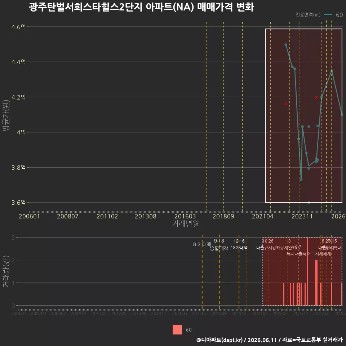Click the red x marker below 4.2억

(286, 104)
